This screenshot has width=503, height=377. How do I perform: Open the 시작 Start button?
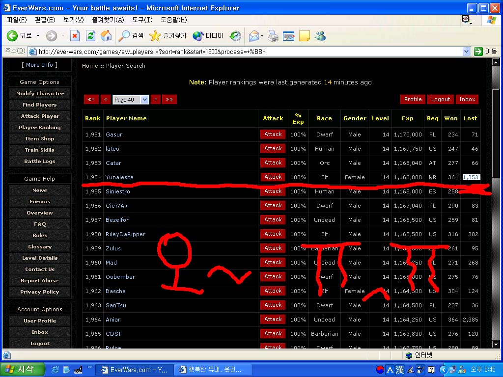(22, 369)
